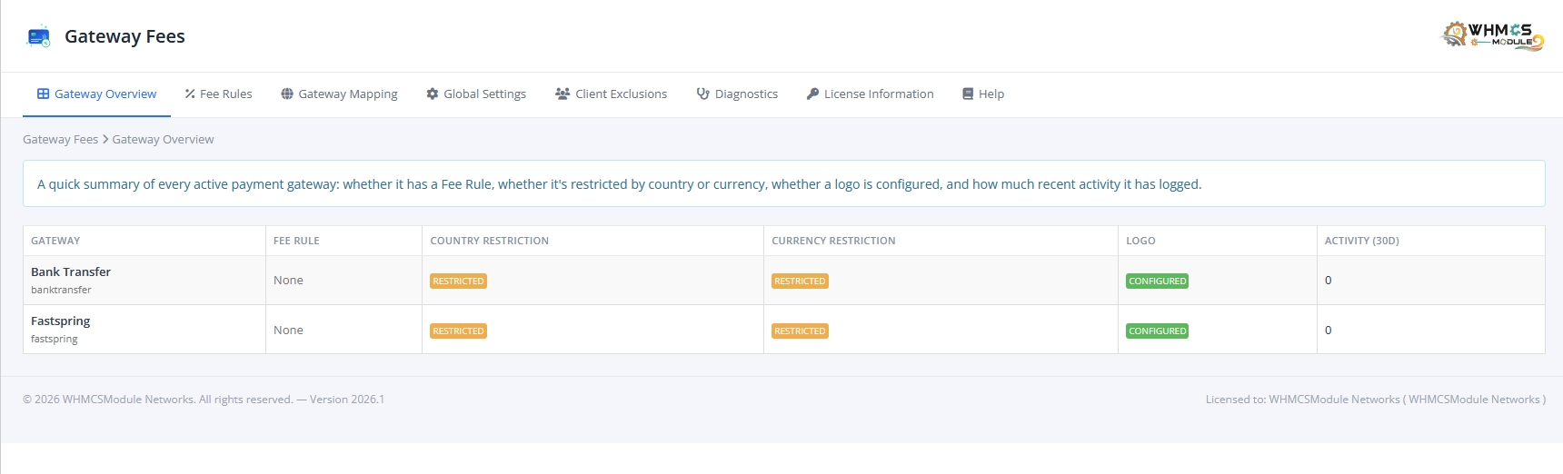The width and height of the screenshot is (1563, 474).
Task: Click the Fee Rules percent icon
Action: [x=190, y=94]
